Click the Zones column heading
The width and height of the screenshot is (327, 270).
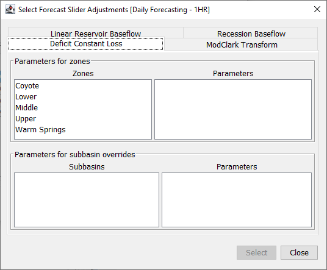[x=83, y=74]
